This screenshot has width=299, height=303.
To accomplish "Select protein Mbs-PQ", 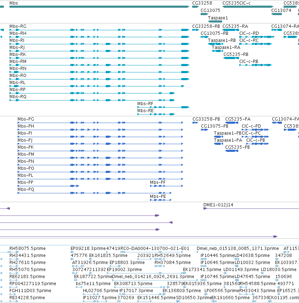I will (x=26, y=189).
